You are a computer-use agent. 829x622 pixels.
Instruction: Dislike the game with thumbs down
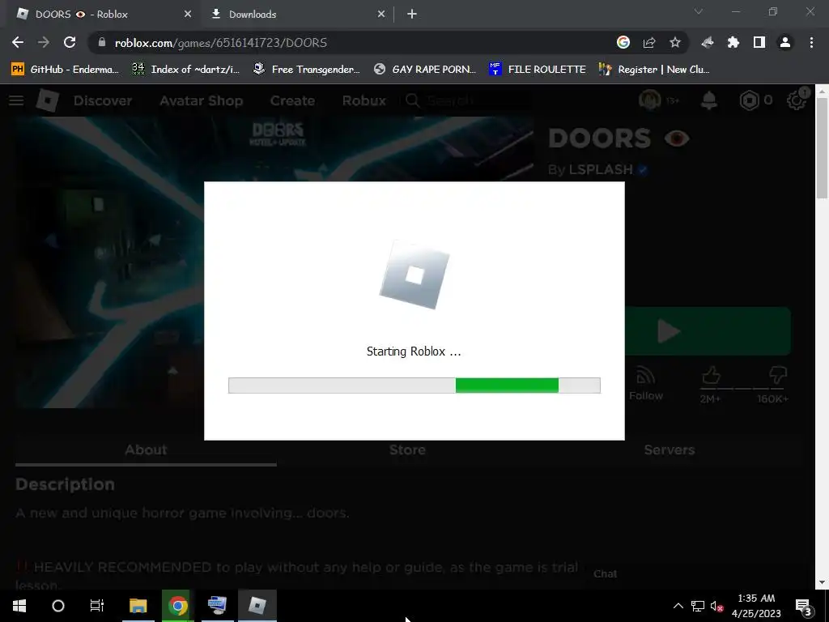point(778,376)
